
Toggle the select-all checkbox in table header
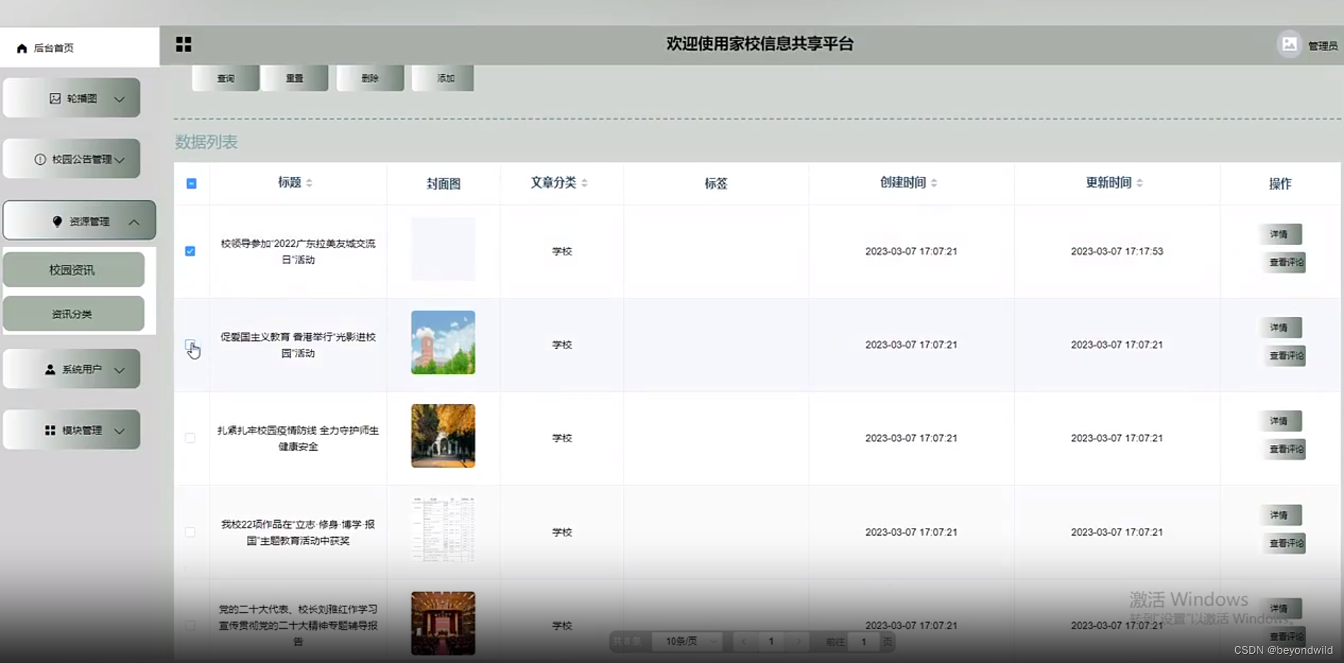tap(190, 183)
